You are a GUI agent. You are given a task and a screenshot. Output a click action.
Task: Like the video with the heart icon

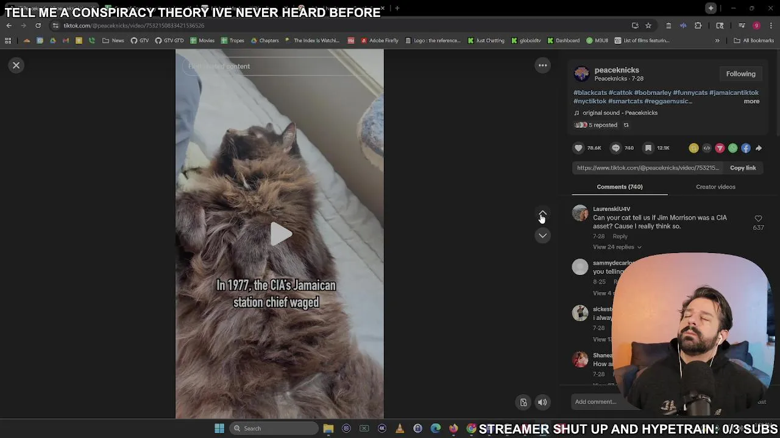[x=578, y=148]
